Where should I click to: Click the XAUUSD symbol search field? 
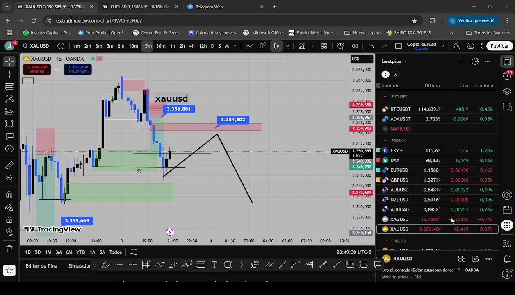pyautogui.click(x=36, y=46)
